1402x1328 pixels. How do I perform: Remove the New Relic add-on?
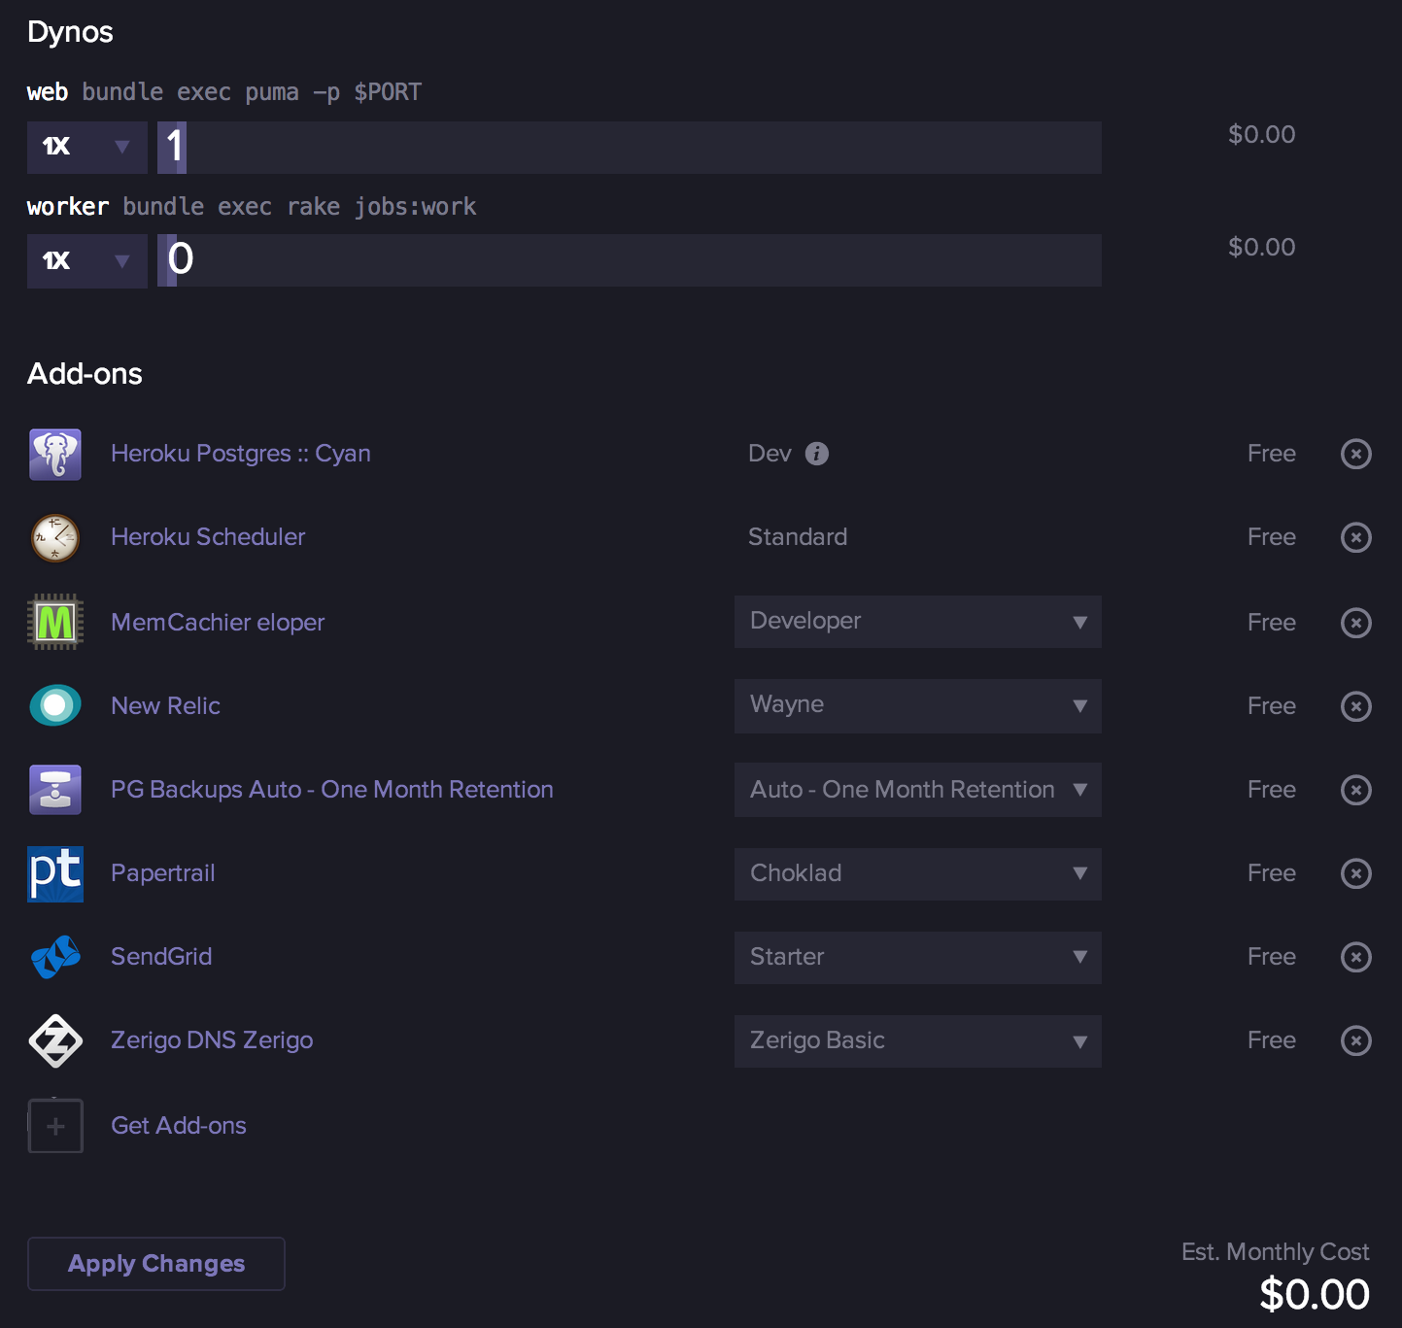pos(1356,706)
